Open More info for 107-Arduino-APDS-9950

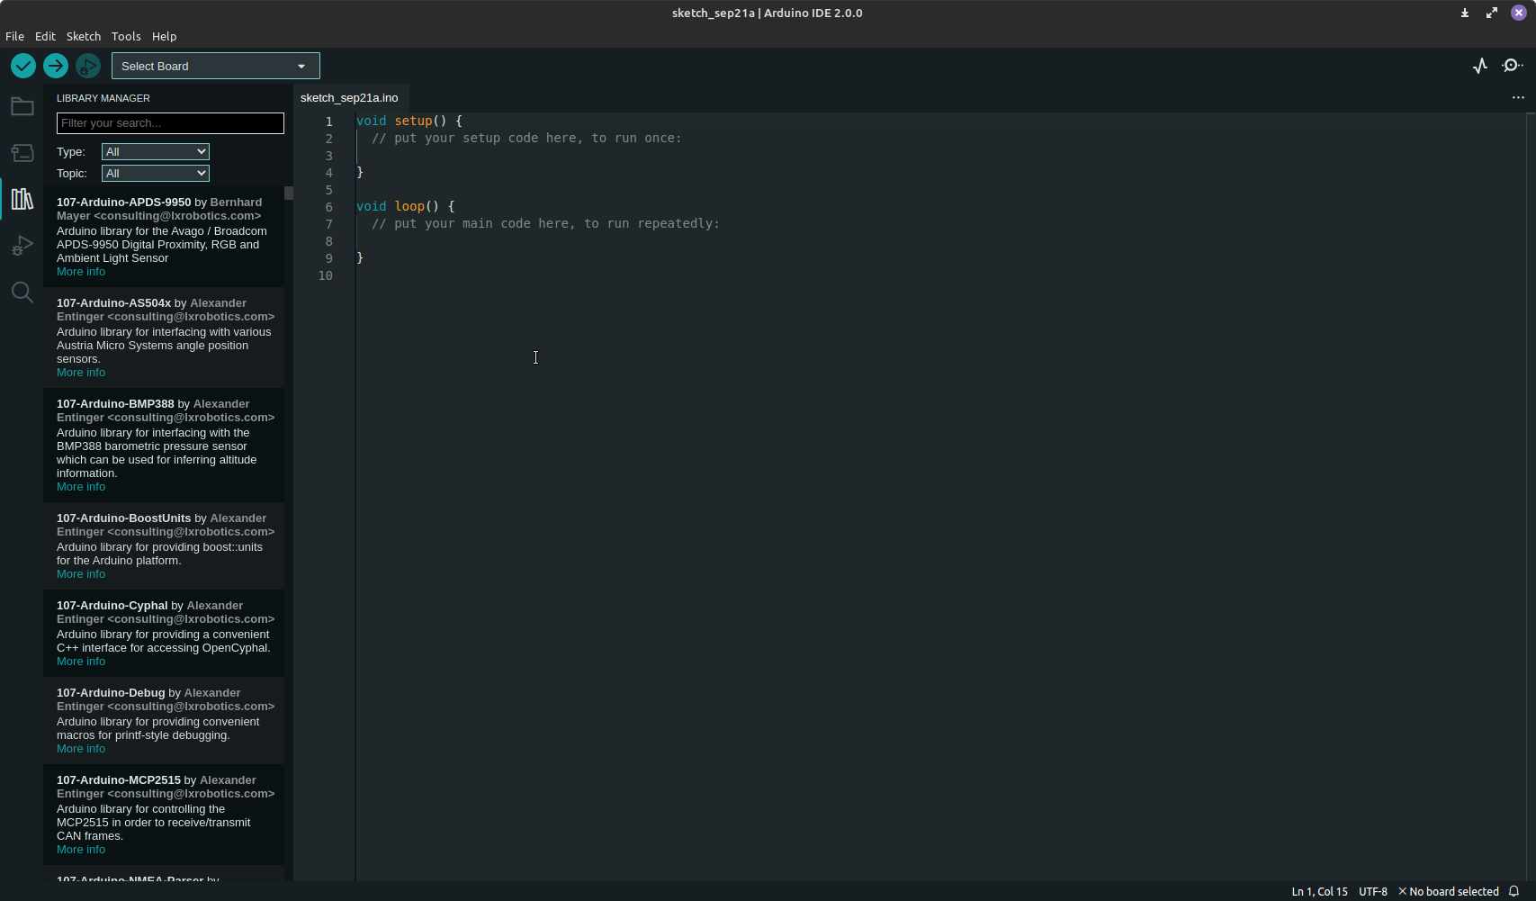pyautogui.click(x=81, y=272)
